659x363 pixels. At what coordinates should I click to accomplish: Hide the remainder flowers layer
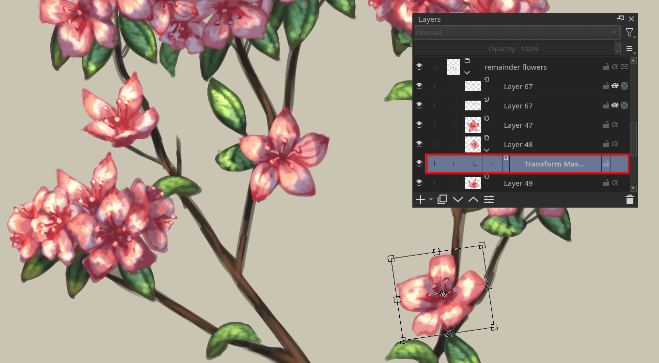click(x=419, y=66)
